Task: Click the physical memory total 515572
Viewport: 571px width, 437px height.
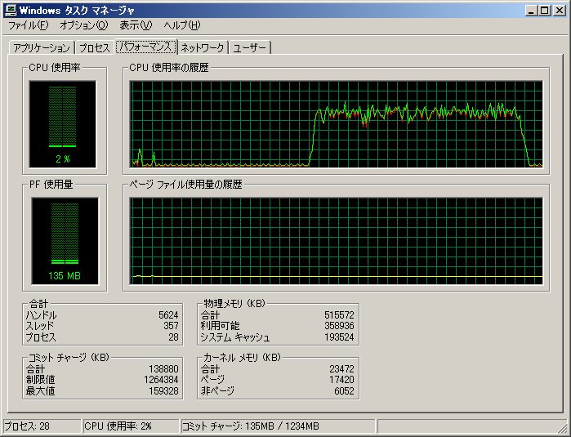Action: 339,315
